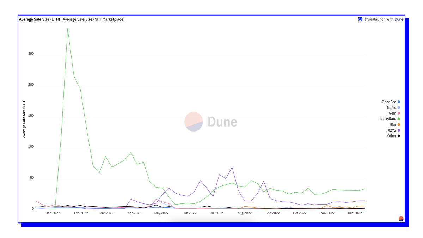Screen dimensions: 423x238
Task: Click the LooksRare peak in late January
Action: tap(67, 29)
